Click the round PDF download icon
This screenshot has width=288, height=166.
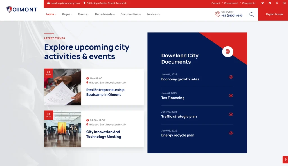pyautogui.click(x=228, y=52)
